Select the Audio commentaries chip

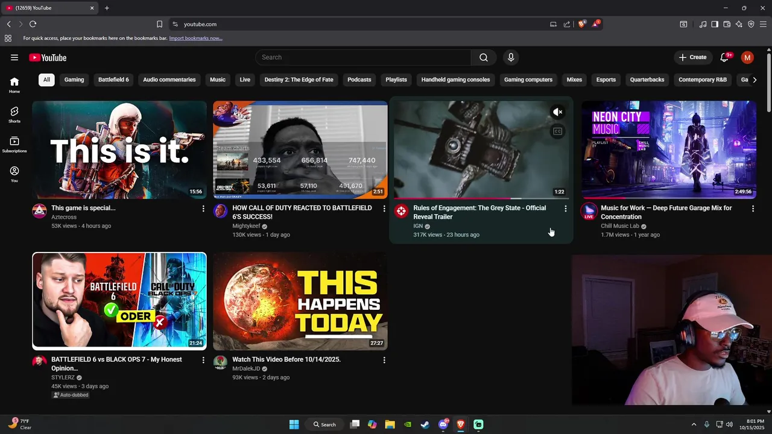click(169, 80)
